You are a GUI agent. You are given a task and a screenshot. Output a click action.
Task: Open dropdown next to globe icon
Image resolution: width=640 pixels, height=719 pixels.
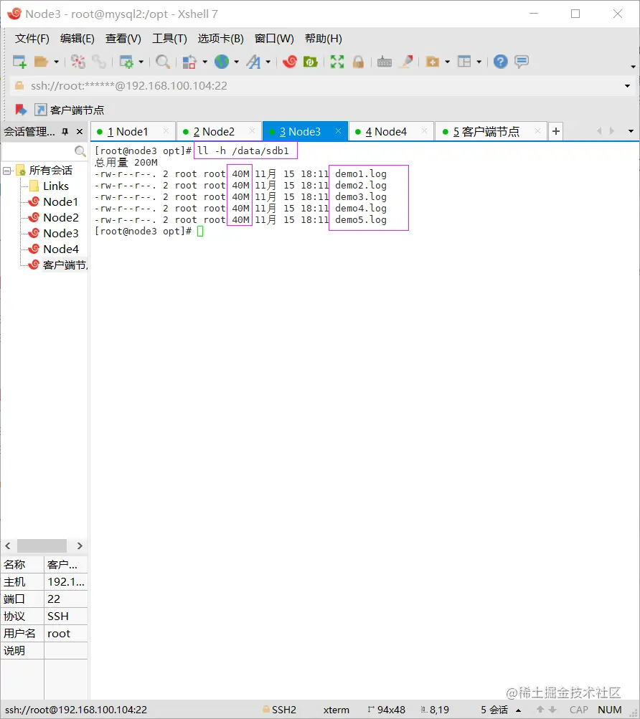coord(237,62)
